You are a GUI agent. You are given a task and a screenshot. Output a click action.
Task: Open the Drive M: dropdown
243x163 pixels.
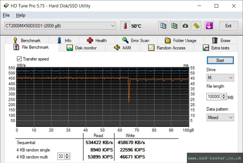[220, 78]
